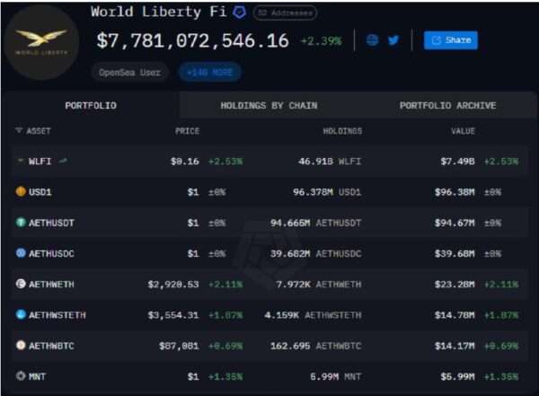Click the 39.682M AETHUSDC holdings cell
This screenshot has height=396, width=539.
pyautogui.click(x=315, y=254)
